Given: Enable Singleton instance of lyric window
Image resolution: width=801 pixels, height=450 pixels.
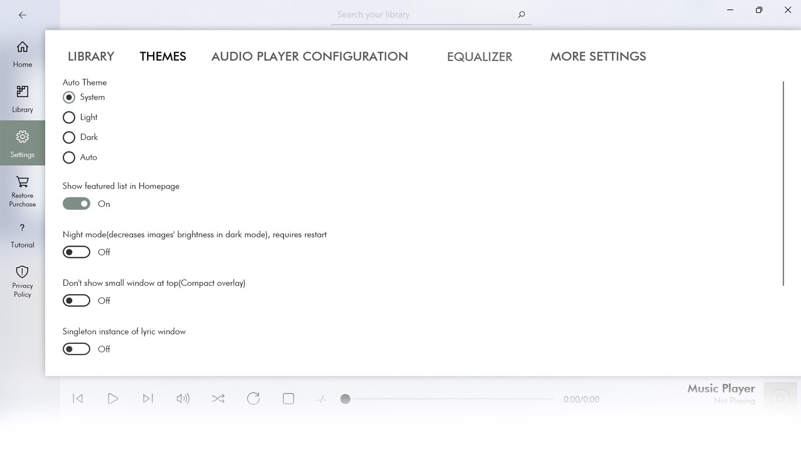Looking at the screenshot, I should click(76, 349).
